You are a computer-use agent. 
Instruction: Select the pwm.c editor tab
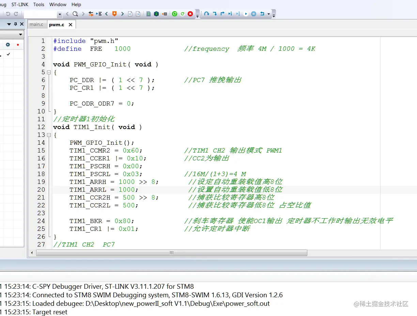pyautogui.click(x=57, y=25)
